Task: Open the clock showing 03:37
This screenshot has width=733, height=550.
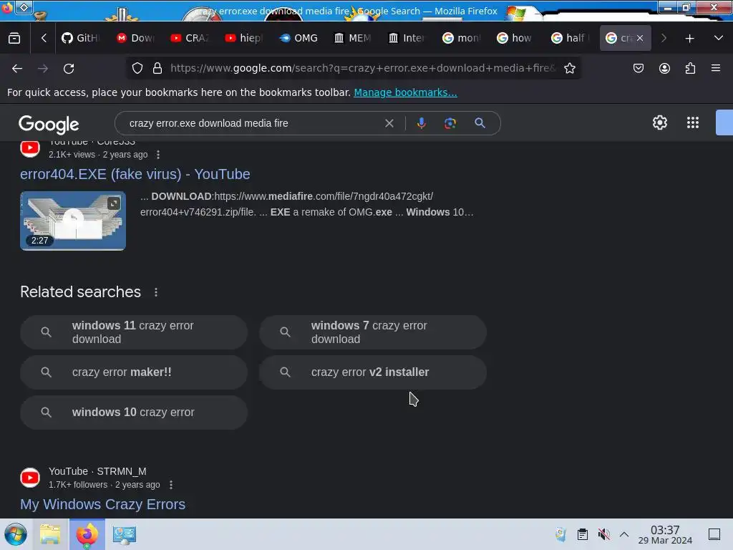Action: pos(665,534)
